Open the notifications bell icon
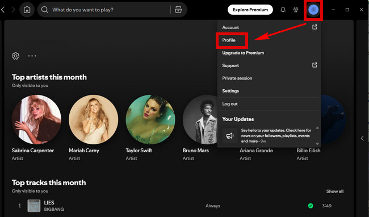Screen dimensions: 369x217 tap(283, 10)
